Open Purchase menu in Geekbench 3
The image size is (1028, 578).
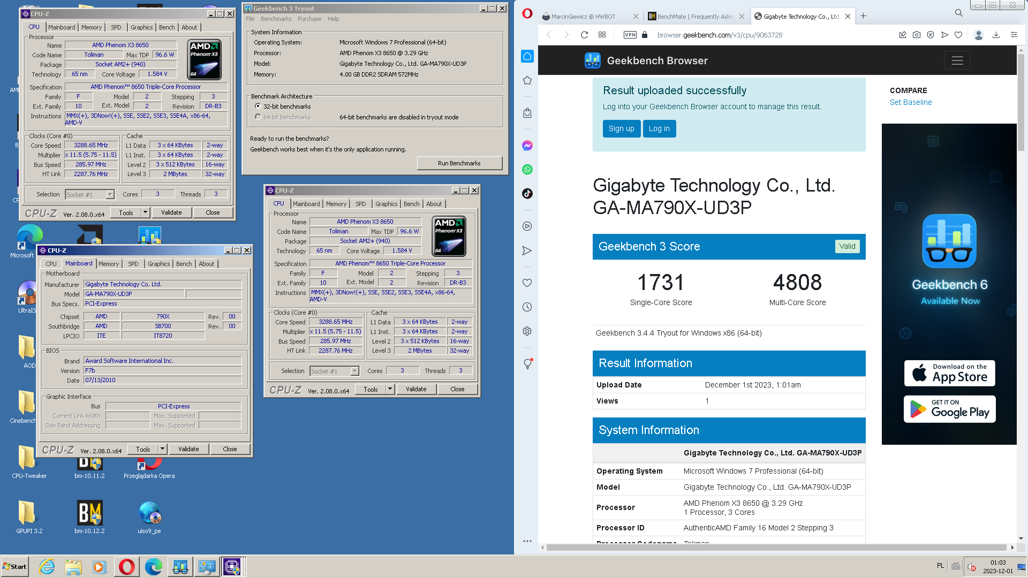[309, 19]
